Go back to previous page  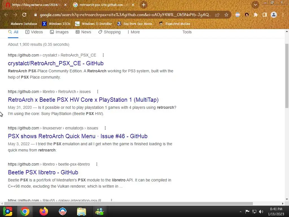pos(6,15)
